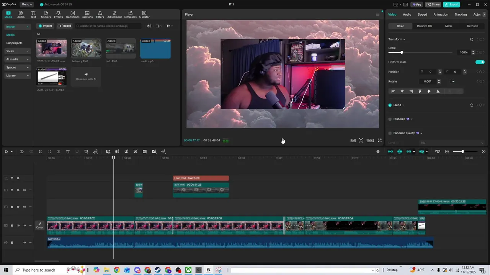Select the swift.mp3 media thumbnail
Image resolution: width=490 pixels, height=275 pixels.
pos(155,49)
